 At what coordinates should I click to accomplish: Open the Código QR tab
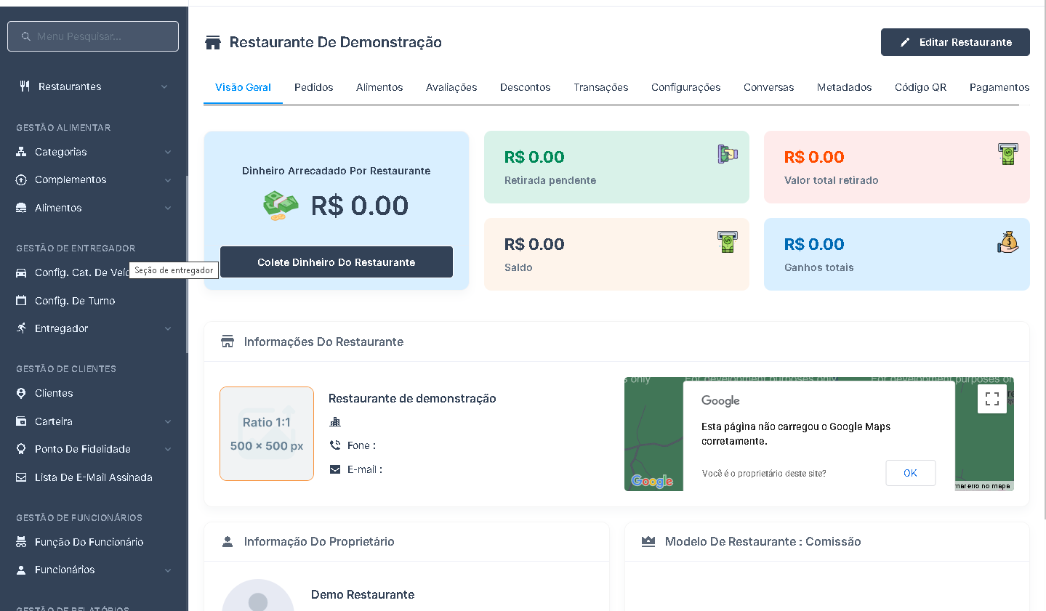(920, 87)
